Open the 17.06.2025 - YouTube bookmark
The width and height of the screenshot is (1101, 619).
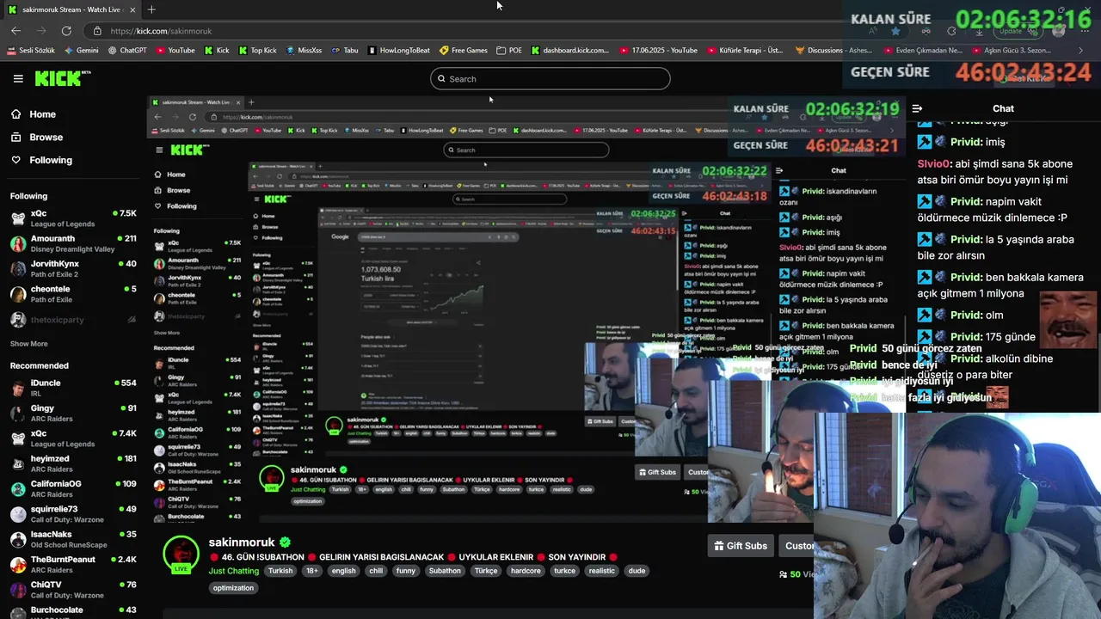point(658,51)
